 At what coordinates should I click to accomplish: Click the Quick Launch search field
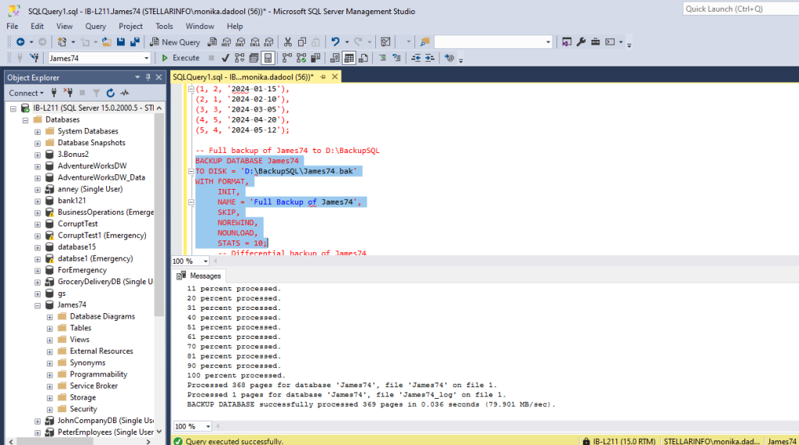(x=741, y=9)
